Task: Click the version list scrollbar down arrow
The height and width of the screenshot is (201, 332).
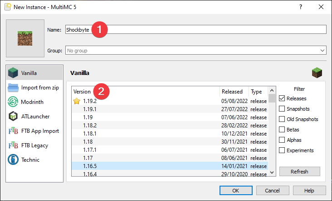Action: [272, 173]
